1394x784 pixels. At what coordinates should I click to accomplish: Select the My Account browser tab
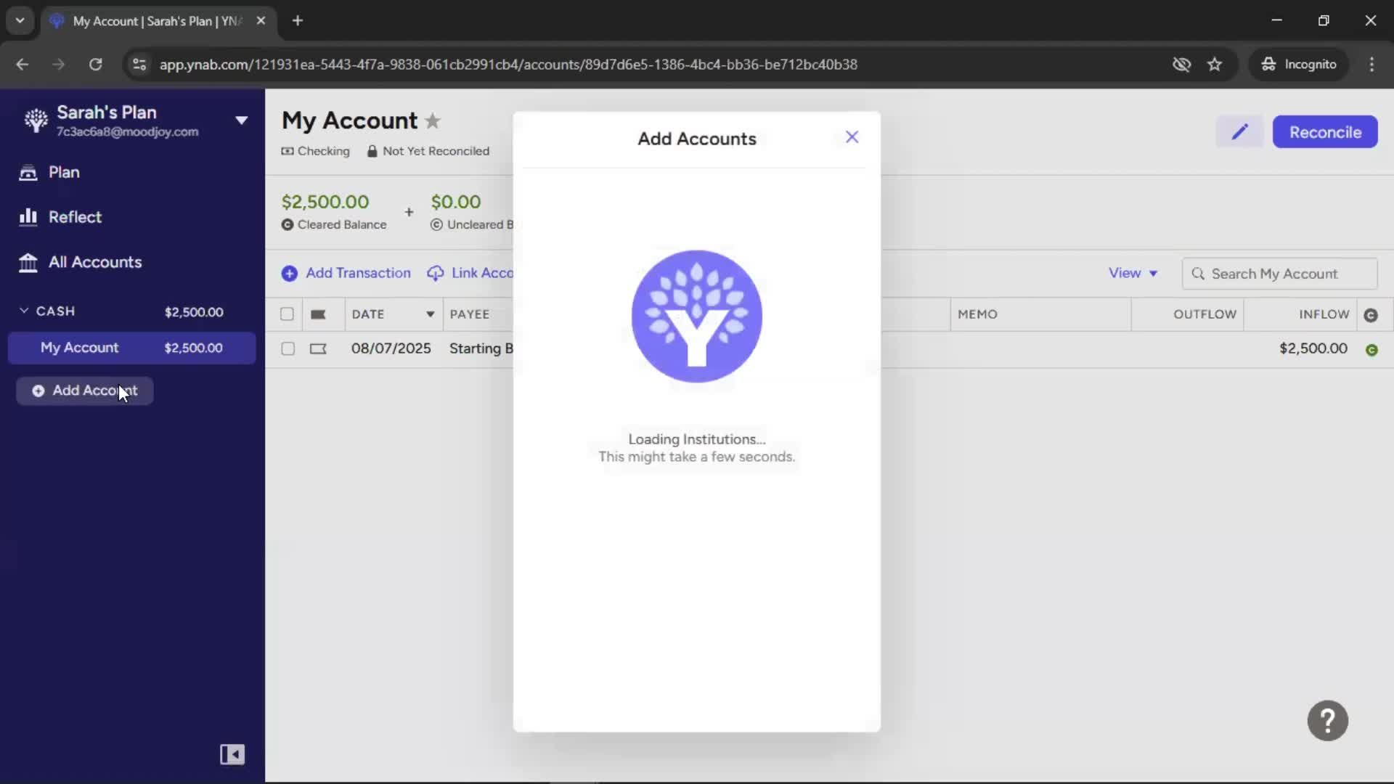coord(157,21)
